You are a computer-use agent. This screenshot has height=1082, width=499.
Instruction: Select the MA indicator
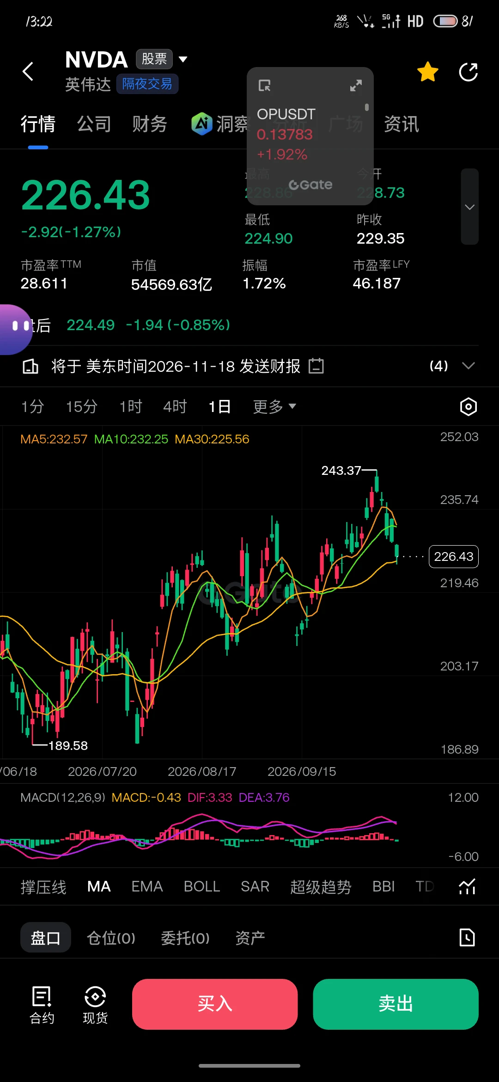click(x=99, y=886)
